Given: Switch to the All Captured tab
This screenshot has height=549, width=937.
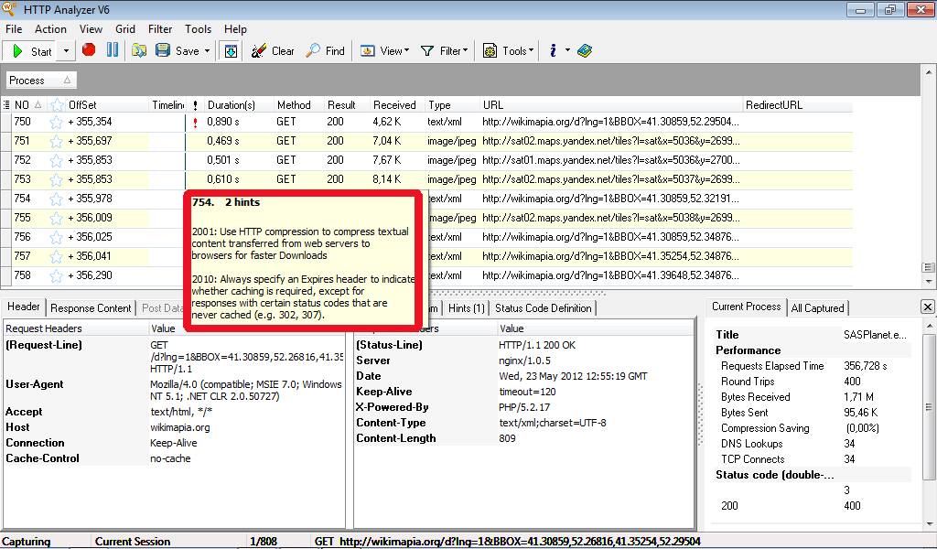Looking at the screenshot, I should point(817,308).
